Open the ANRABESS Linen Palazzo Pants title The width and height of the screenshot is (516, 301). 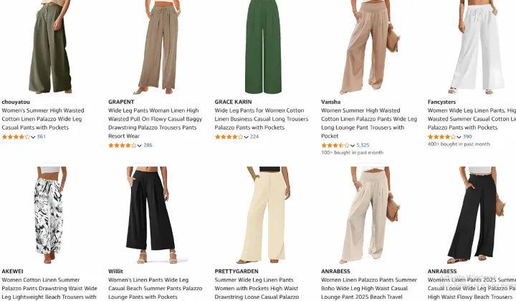pyautogui.click(x=369, y=289)
